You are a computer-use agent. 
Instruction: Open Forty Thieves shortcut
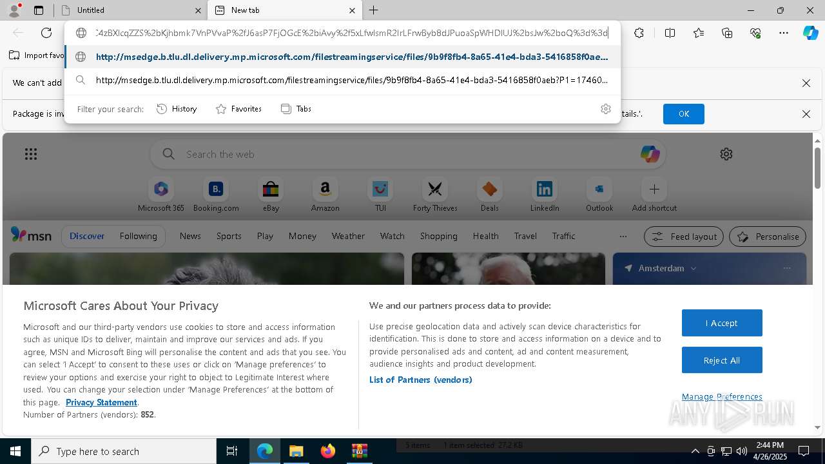pyautogui.click(x=435, y=195)
